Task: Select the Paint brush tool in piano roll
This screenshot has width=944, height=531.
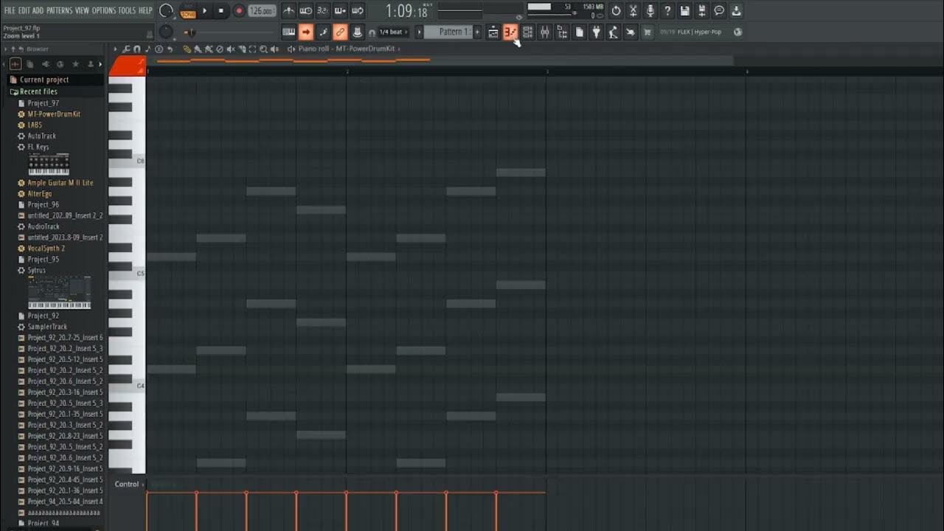Action: pos(198,49)
